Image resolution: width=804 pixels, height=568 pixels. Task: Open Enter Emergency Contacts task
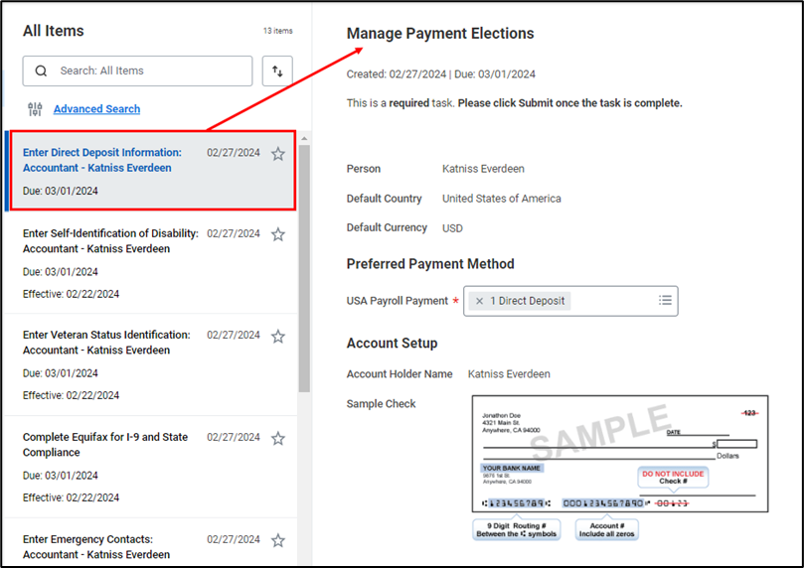(96, 546)
